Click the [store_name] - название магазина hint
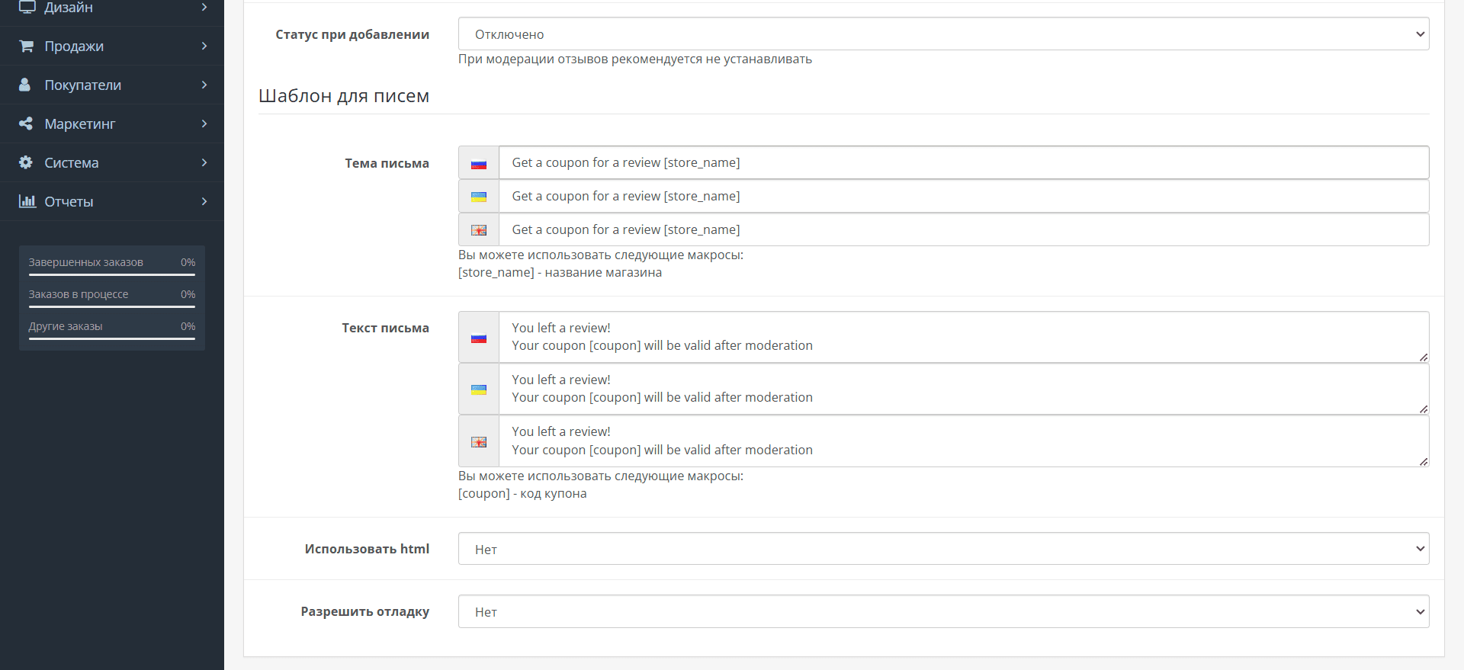1464x670 pixels. coord(560,272)
